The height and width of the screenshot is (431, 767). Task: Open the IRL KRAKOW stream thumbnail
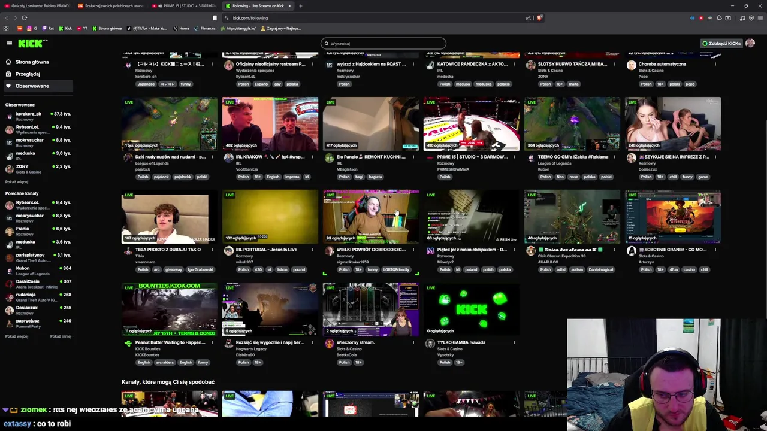pos(270,124)
